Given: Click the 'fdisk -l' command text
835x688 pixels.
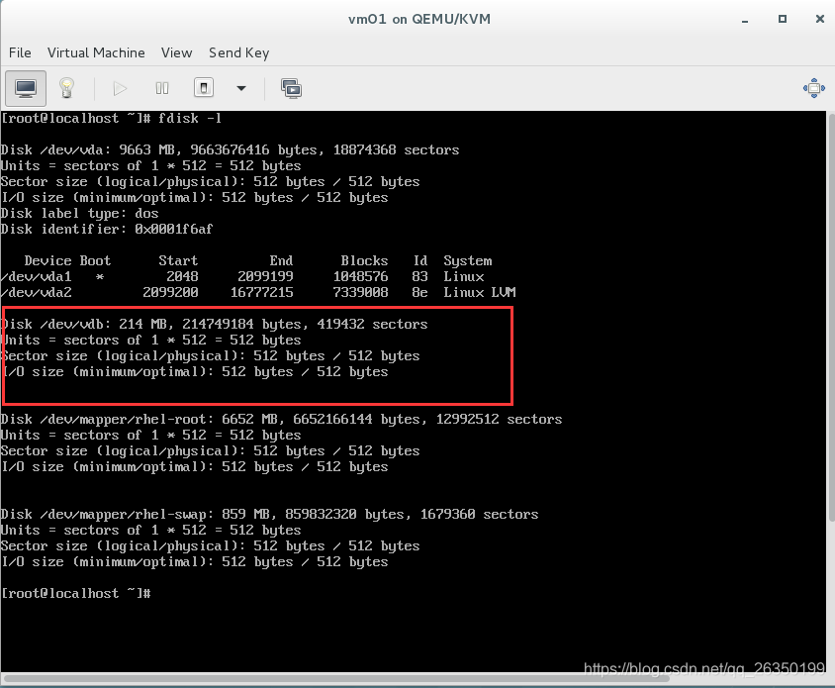Looking at the screenshot, I should click(x=190, y=119).
